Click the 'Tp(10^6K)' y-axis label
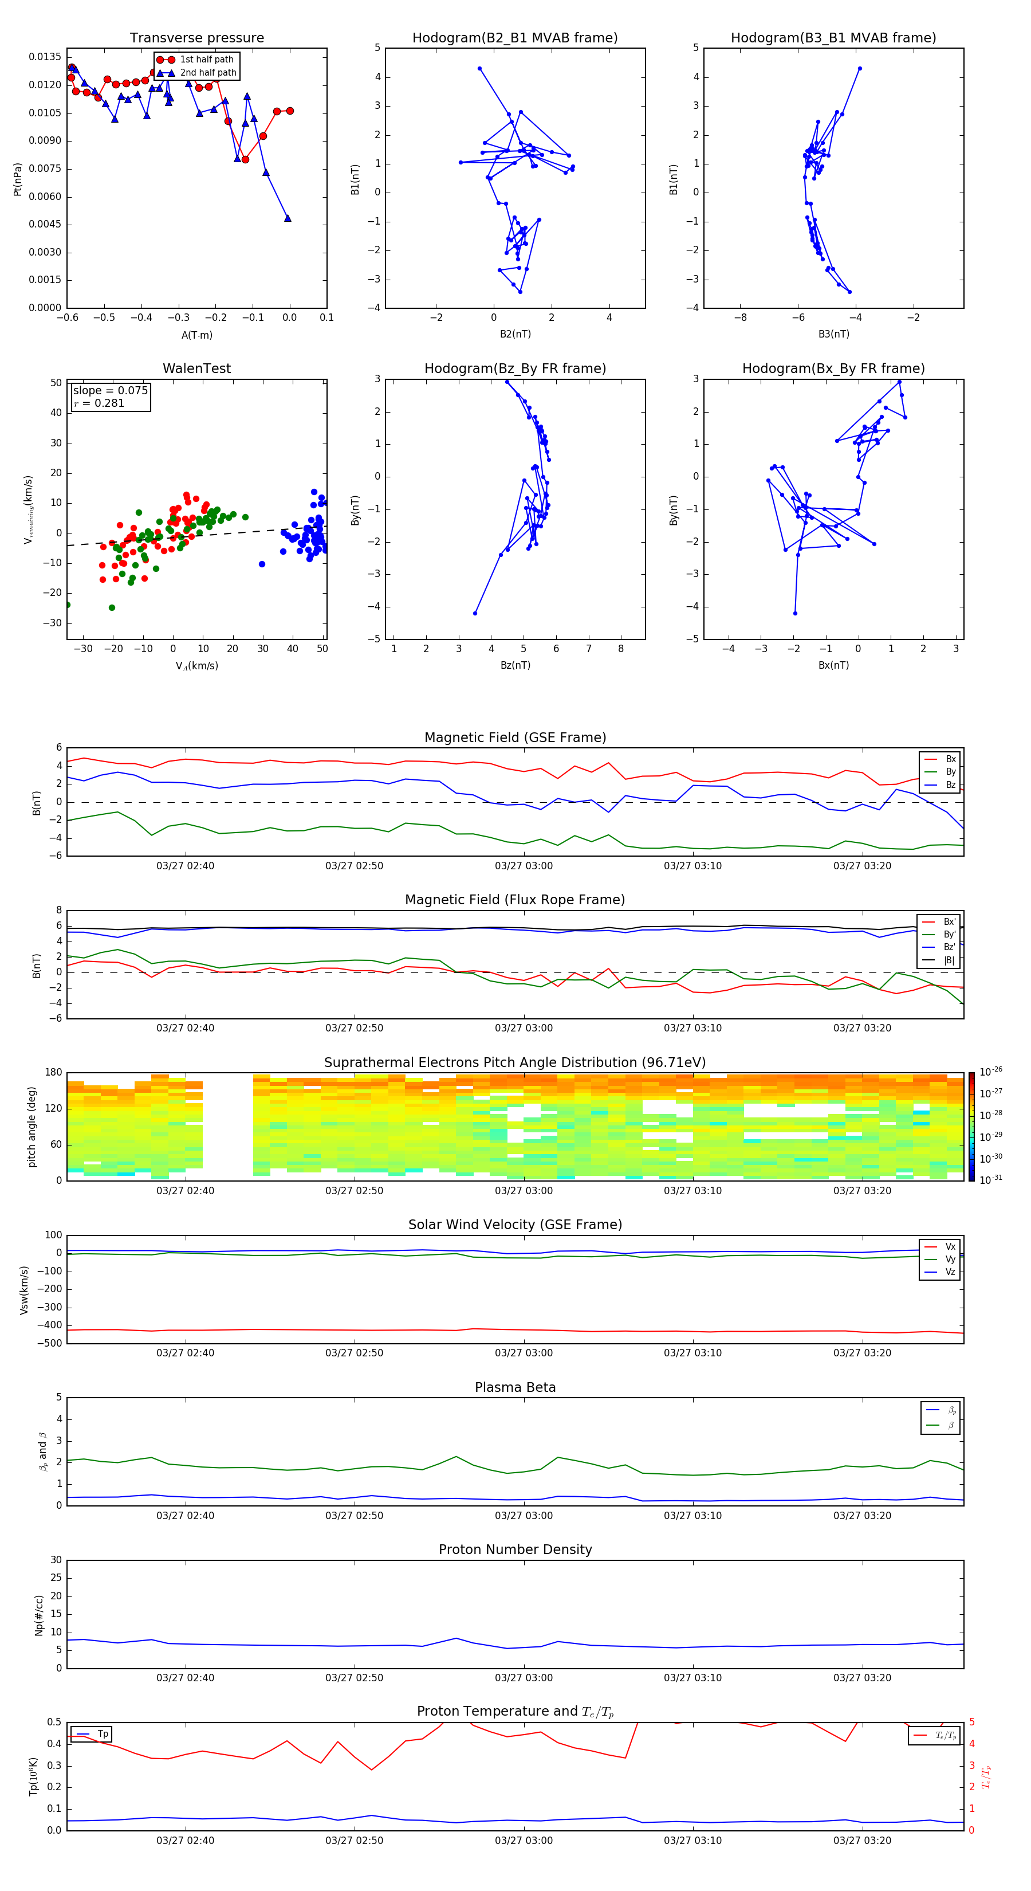The height and width of the screenshot is (1891, 1031). pos(34,1776)
